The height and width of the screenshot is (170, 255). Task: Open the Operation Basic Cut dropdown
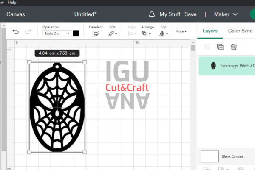point(57,33)
